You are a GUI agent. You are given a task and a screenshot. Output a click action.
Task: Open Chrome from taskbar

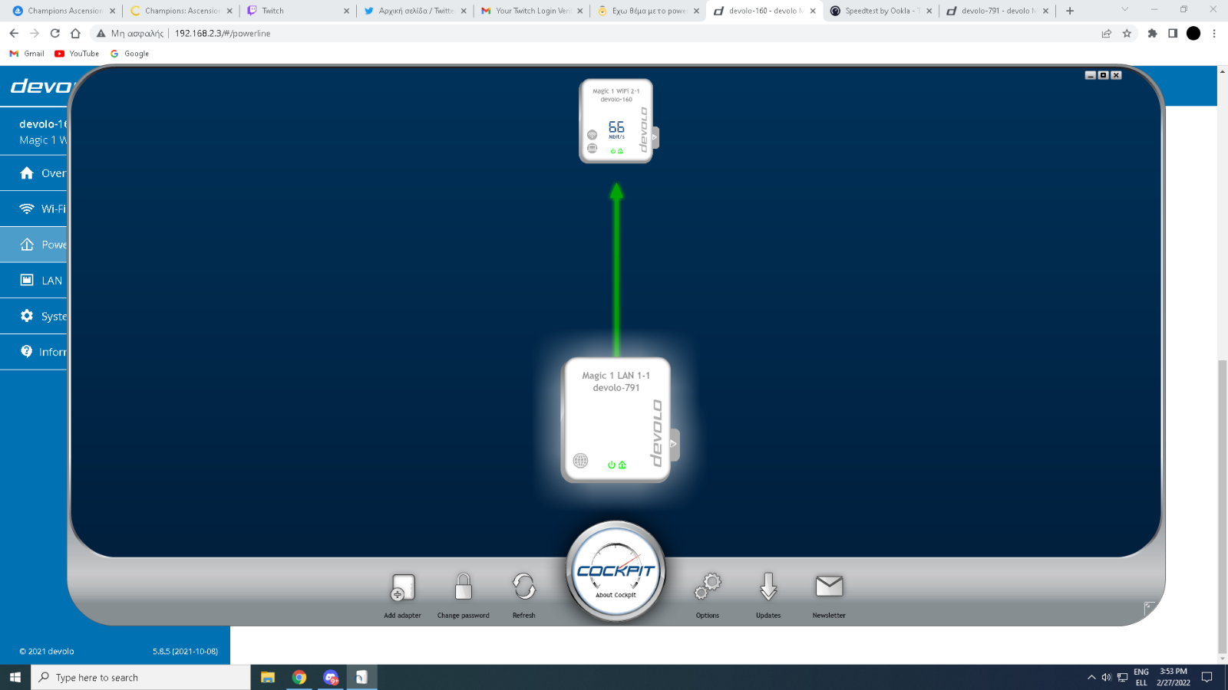click(x=299, y=677)
